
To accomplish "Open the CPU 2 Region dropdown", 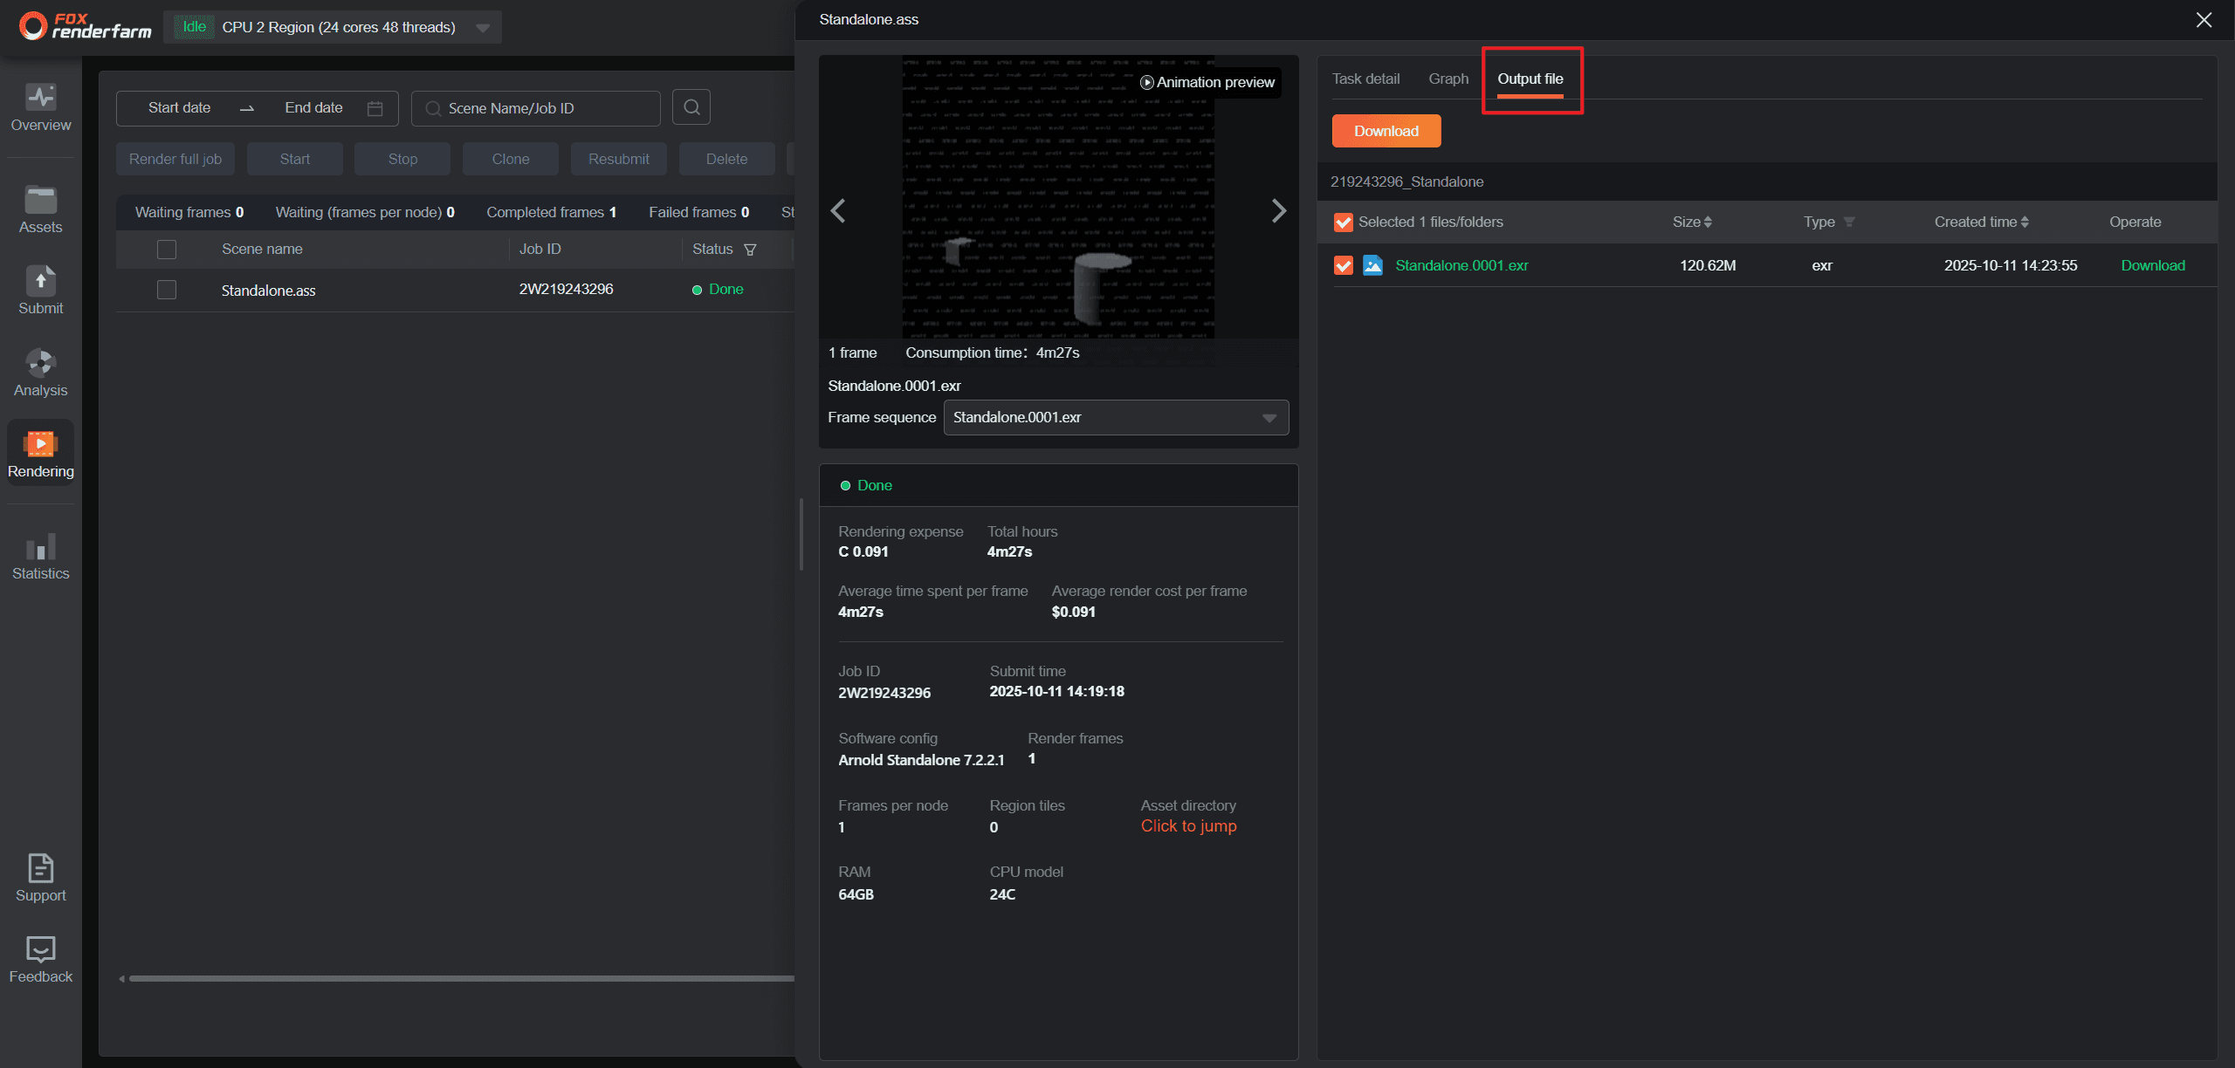I will (x=482, y=28).
